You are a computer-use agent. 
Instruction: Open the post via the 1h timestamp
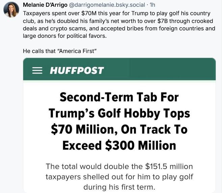(x=152, y=5)
